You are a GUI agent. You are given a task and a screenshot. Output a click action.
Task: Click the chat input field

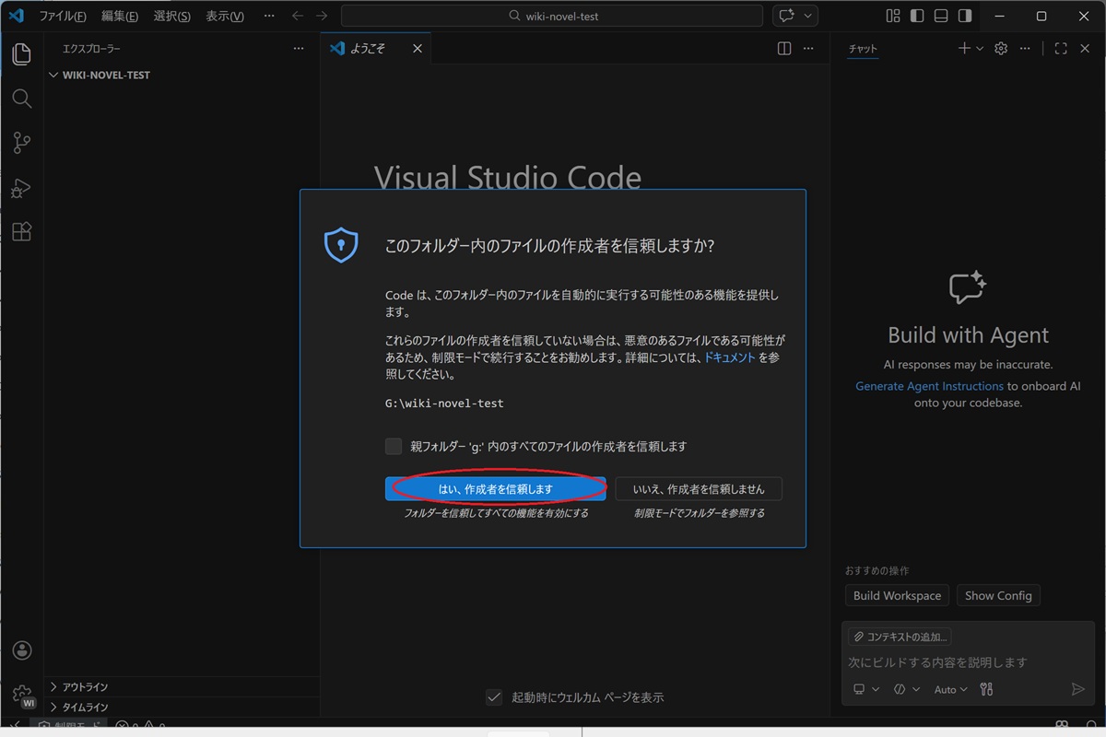point(959,662)
